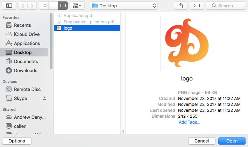248x147 pixels.
Task: Click the Options button
Action: 17,141
